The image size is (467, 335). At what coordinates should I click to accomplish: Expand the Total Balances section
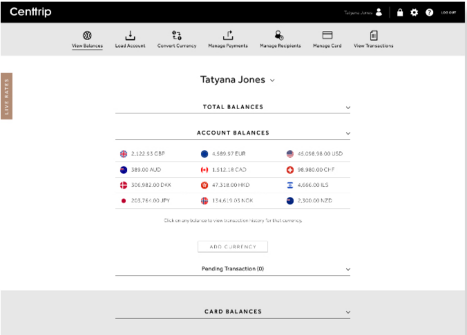pyautogui.click(x=348, y=108)
